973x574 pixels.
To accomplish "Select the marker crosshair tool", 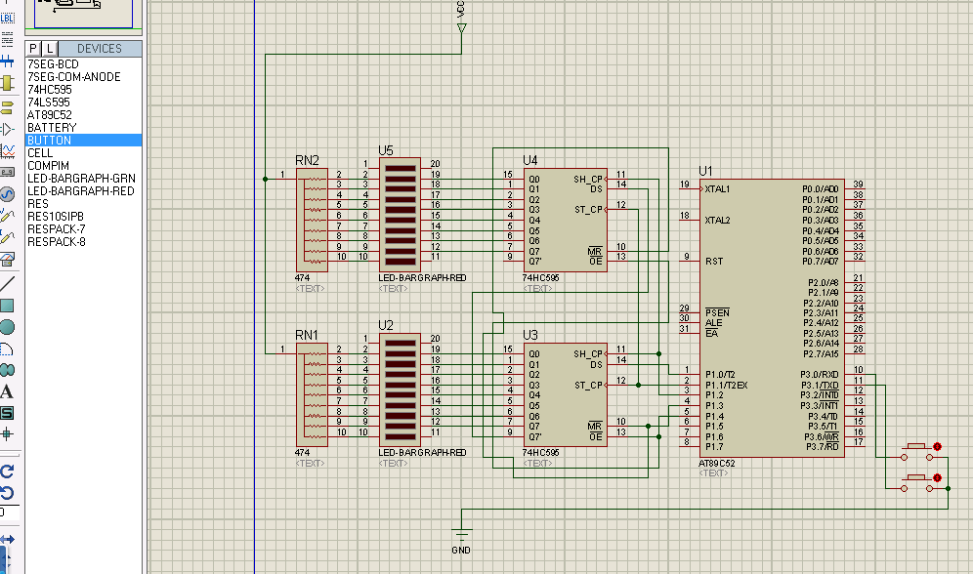I will (7, 433).
